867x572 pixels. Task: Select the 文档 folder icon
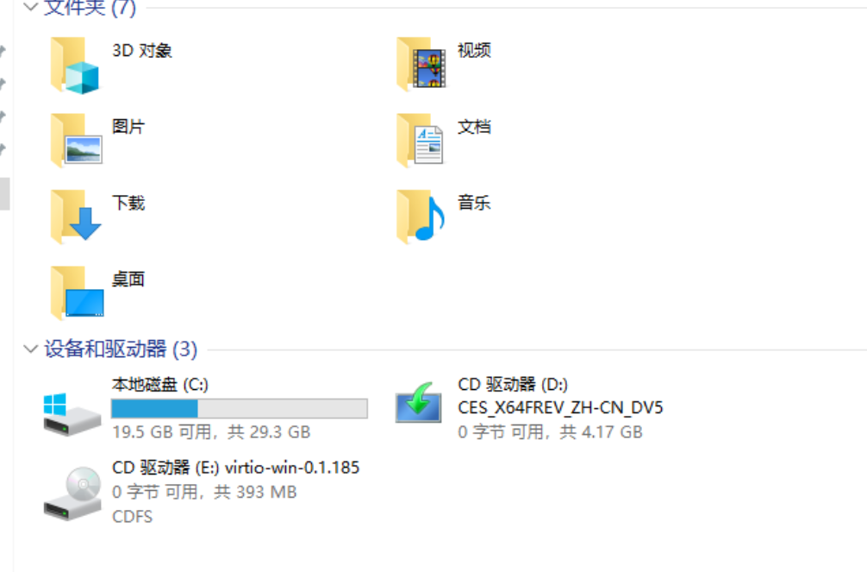click(x=421, y=141)
